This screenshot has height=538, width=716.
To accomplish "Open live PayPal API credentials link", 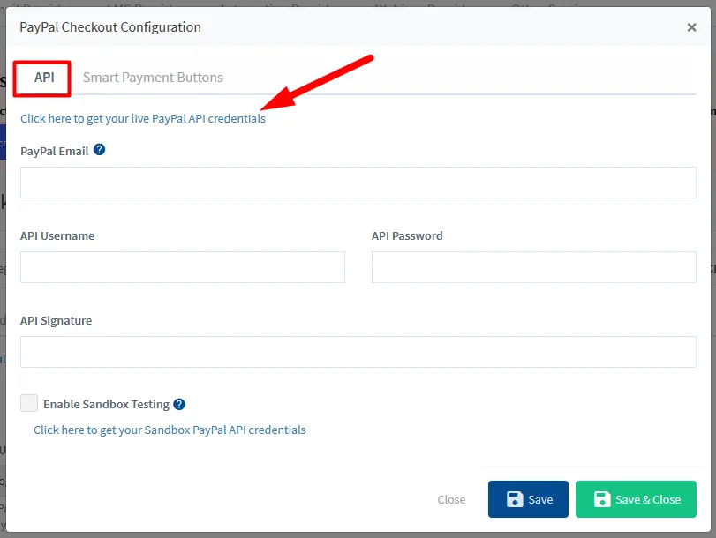I will click(143, 119).
